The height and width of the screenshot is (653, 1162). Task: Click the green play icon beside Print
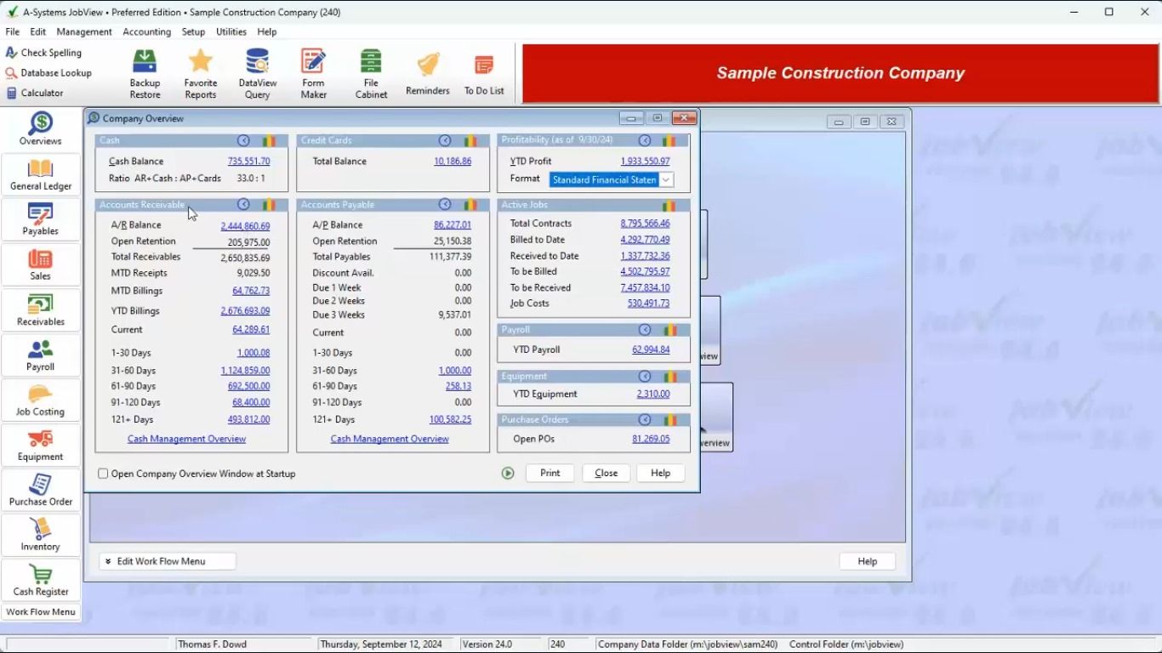click(x=508, y=474)
